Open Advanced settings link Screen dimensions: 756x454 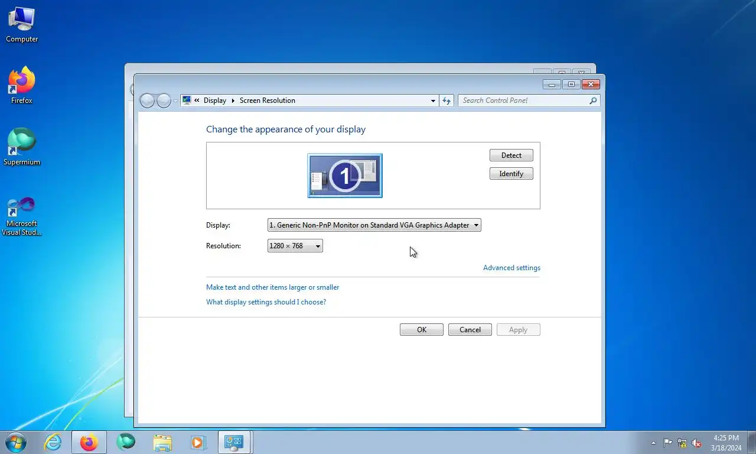click(511, 268)
